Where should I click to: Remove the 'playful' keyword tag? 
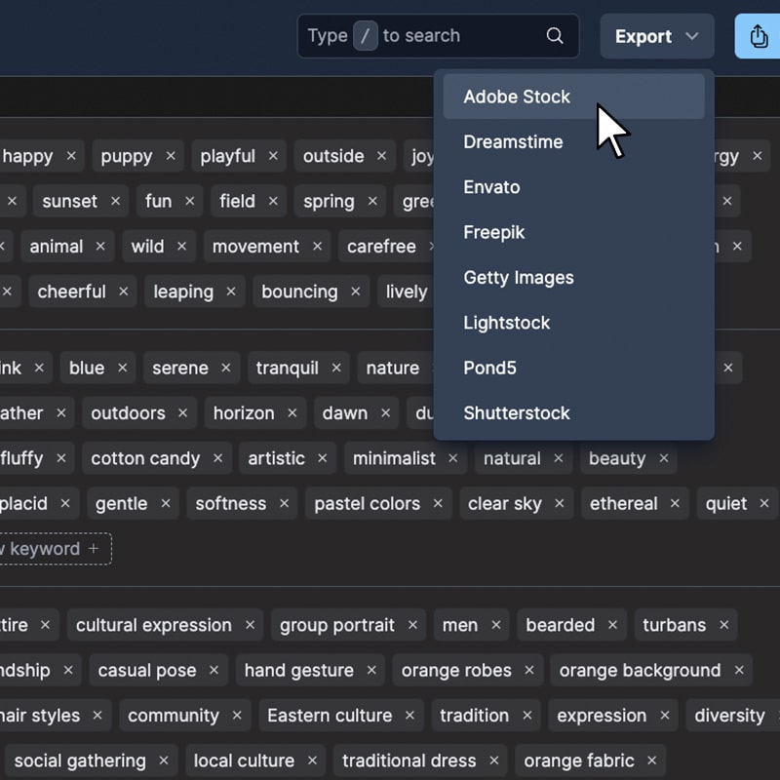click(x=273, y=156)
